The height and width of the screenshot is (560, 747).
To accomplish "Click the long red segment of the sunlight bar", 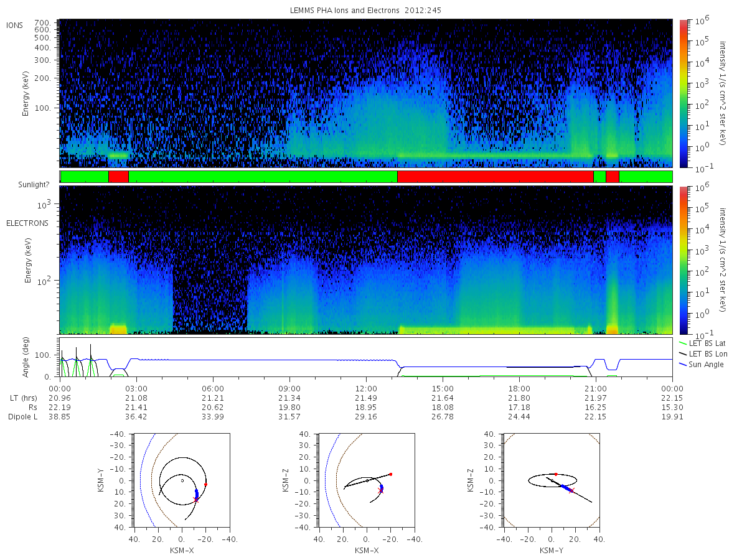I will (x=495, y=177).
